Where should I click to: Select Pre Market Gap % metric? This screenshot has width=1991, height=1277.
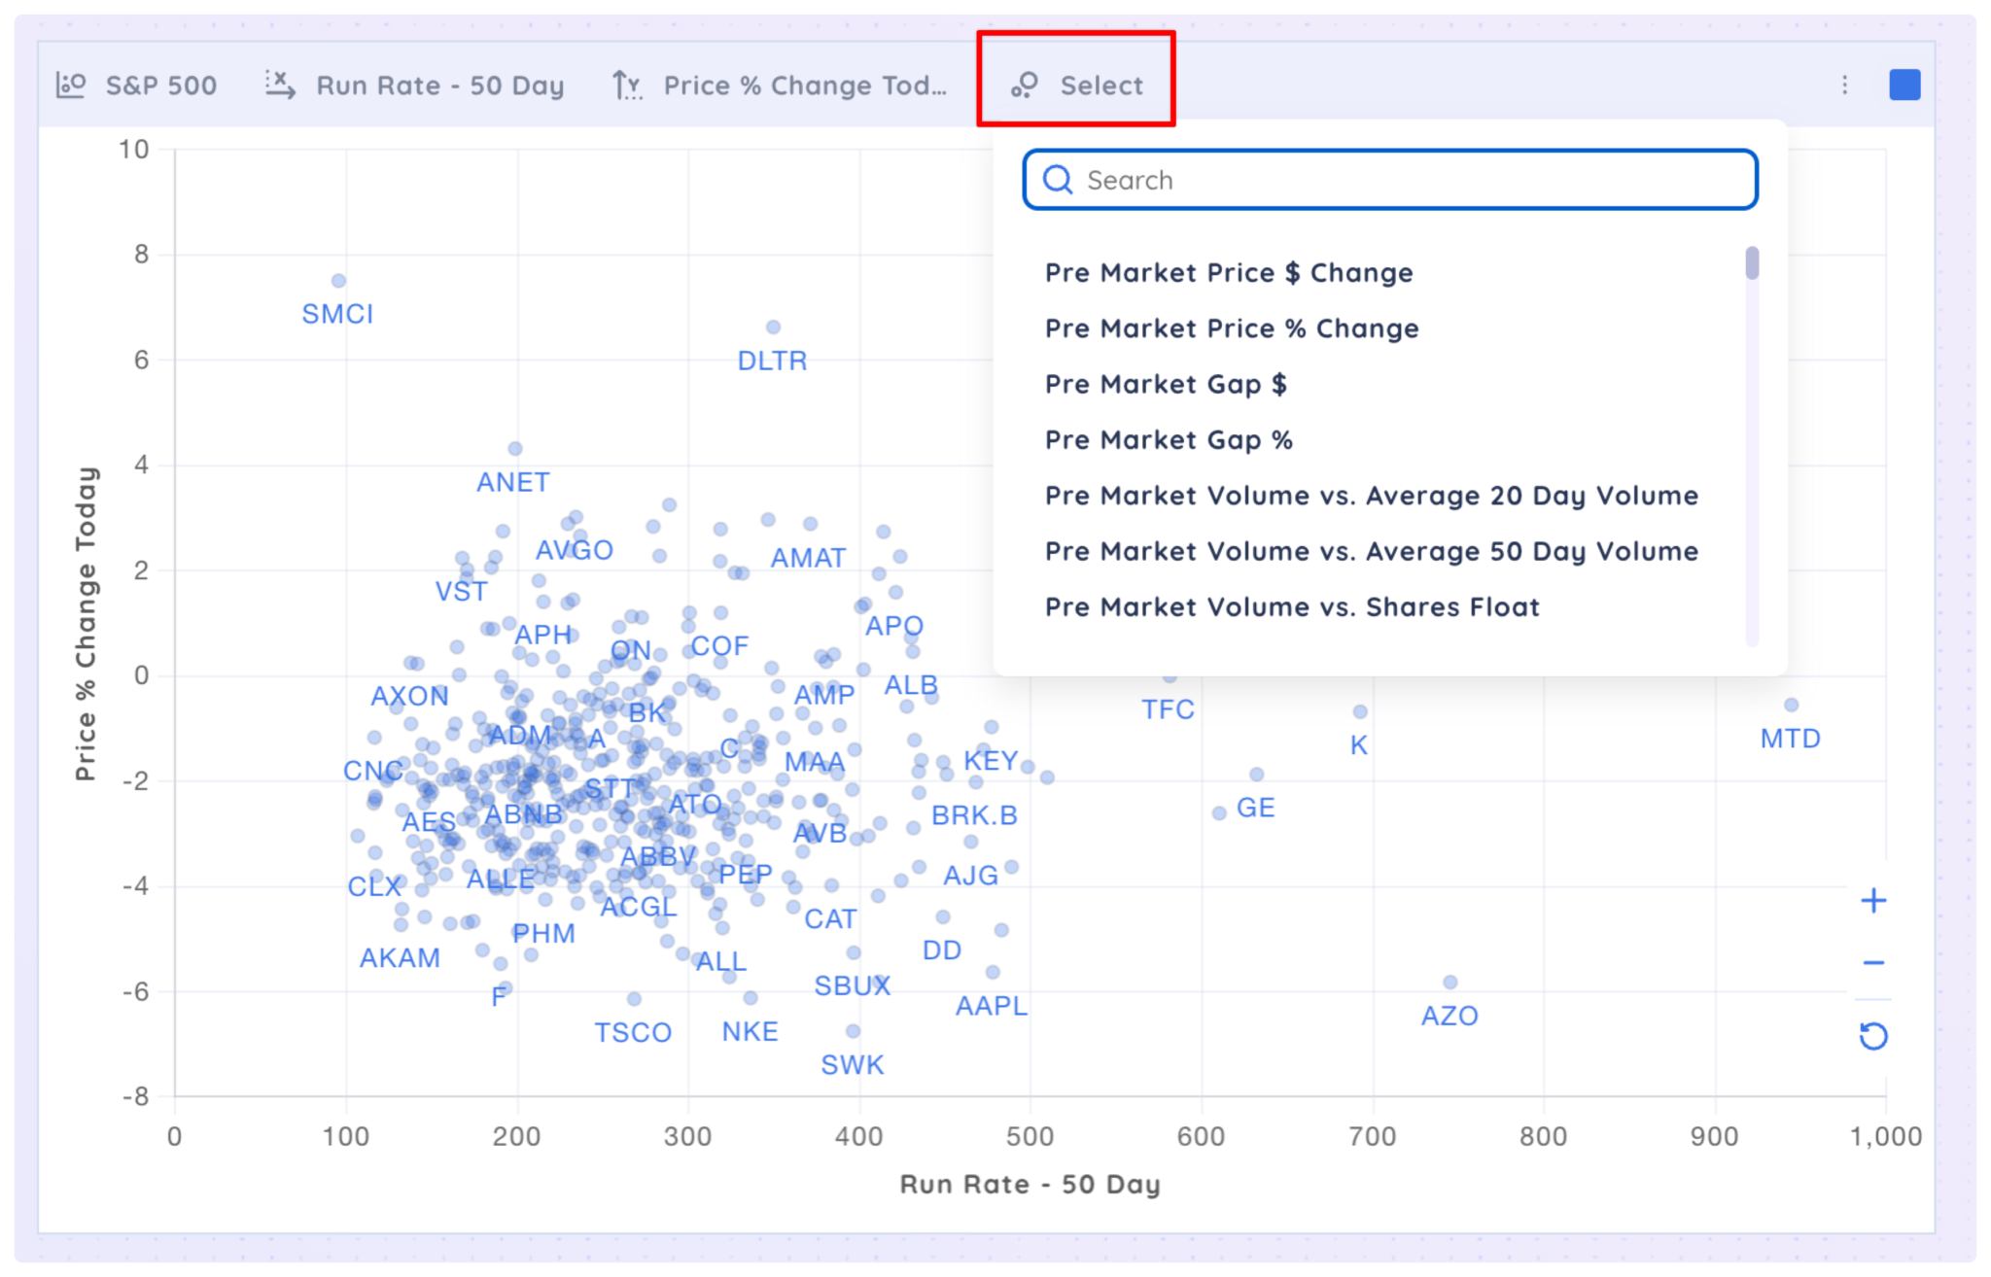tap(1170, 440)
